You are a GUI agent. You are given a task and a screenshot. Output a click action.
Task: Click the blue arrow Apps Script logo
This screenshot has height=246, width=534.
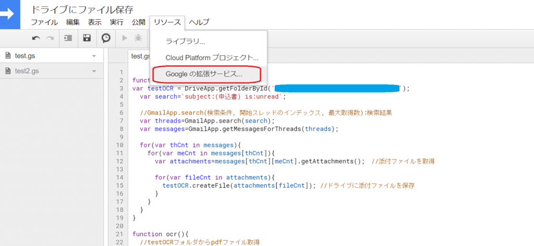[10, 14]
